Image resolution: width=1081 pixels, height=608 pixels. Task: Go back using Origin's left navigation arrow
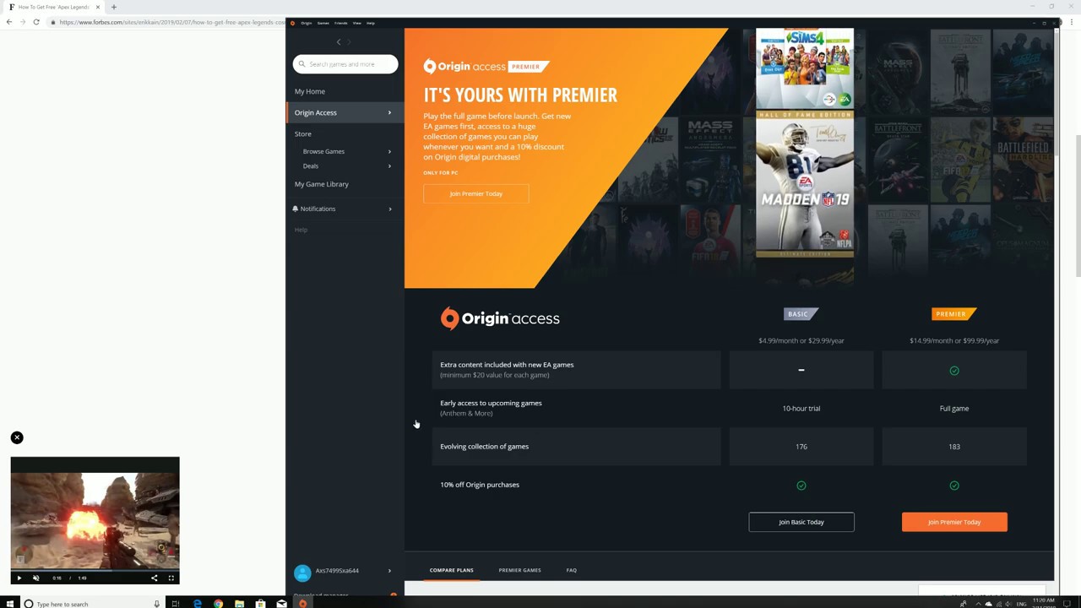coord(339,42)
